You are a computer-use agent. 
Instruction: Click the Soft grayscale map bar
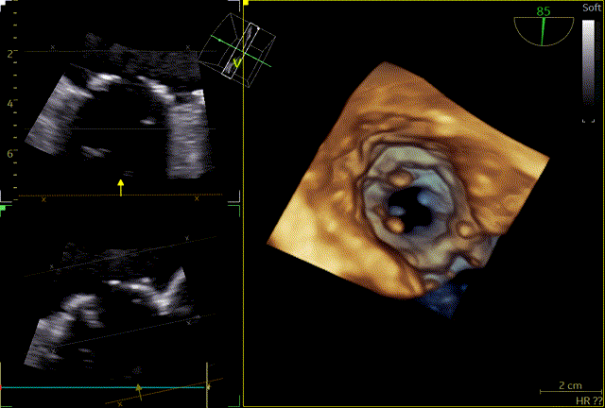click(x=588, y=71)
